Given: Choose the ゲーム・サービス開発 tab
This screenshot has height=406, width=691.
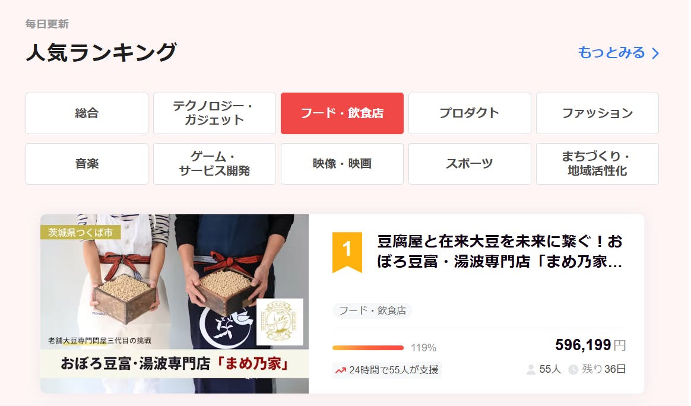Looking at the screenshot, I should pos(214,164).
